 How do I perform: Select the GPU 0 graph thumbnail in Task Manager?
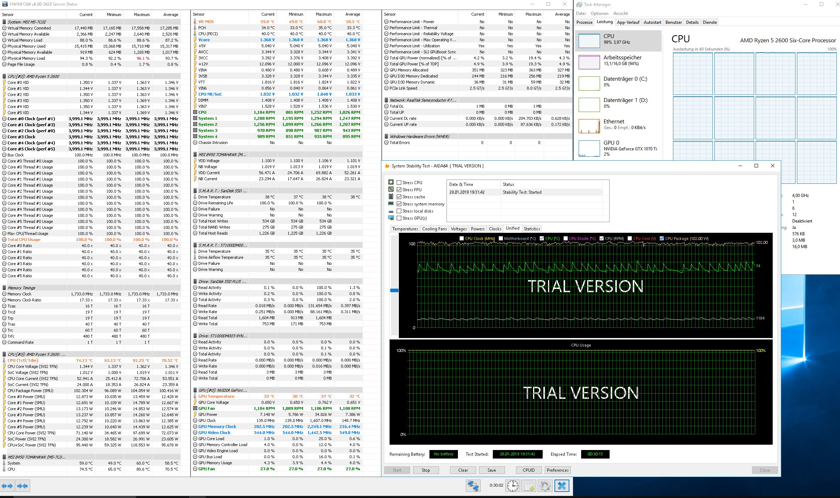click(589, 148)
